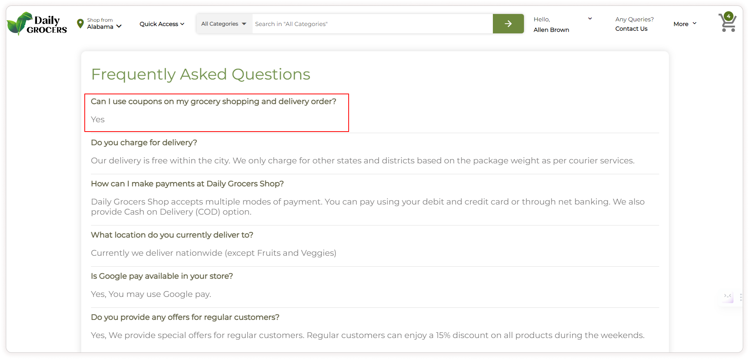The width and height of the screenshot is (749, 359).
Task: Click the 'Do you charge for delivery?' question
Action: click(144, 143)
